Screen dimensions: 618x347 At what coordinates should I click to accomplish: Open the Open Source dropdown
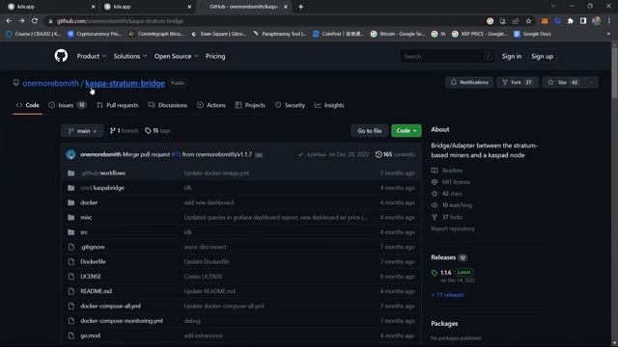[176, 56]
